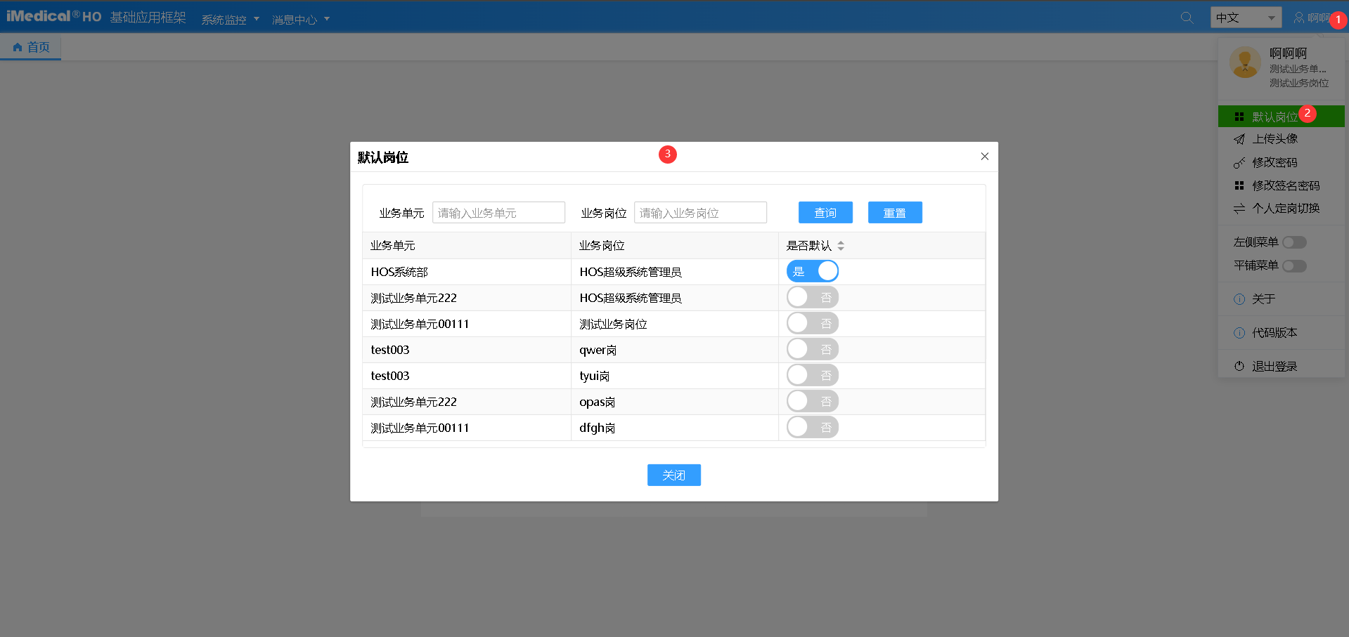Open the 中文 language dropdown
The width and height of the screenshot is (1349, 637).
pyautogui.click(x=1245, y=18)
